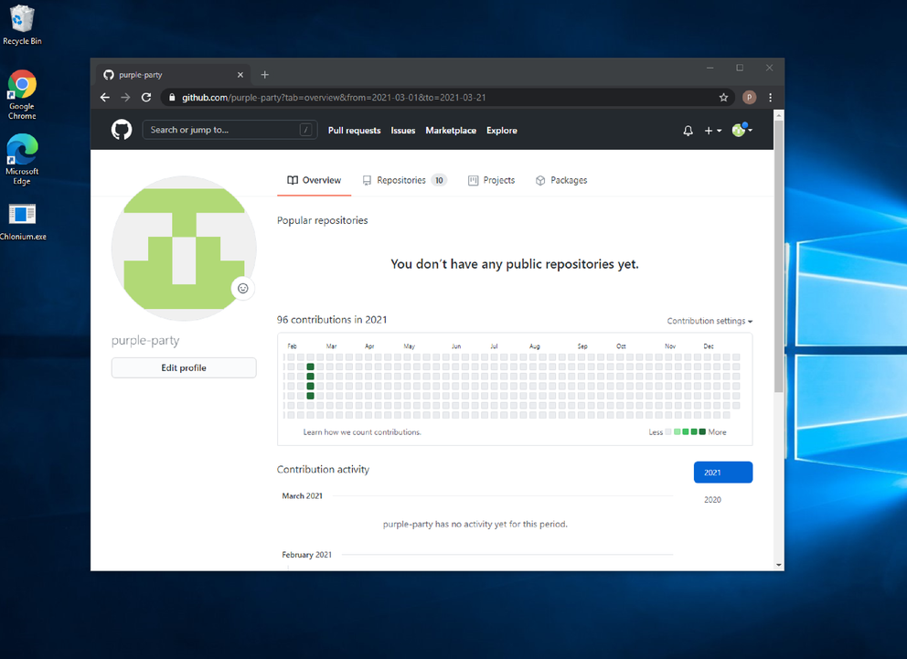Go back using the back arrow icon
907x659 pixels.
[104, 97]
